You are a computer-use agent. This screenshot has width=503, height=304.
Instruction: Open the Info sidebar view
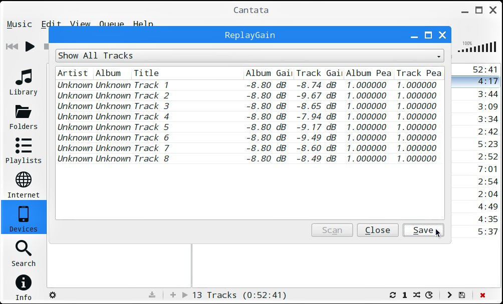[x=24, y=287]
